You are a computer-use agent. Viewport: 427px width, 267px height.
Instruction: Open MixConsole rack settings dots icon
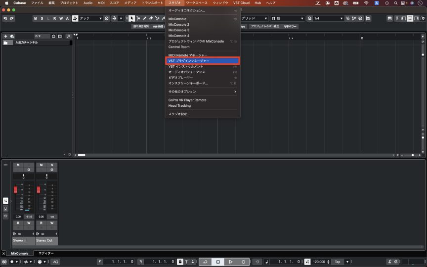pos(5,165)
